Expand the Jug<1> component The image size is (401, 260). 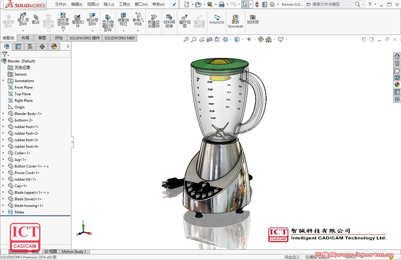pyautogui.click(x=3, y=159)
